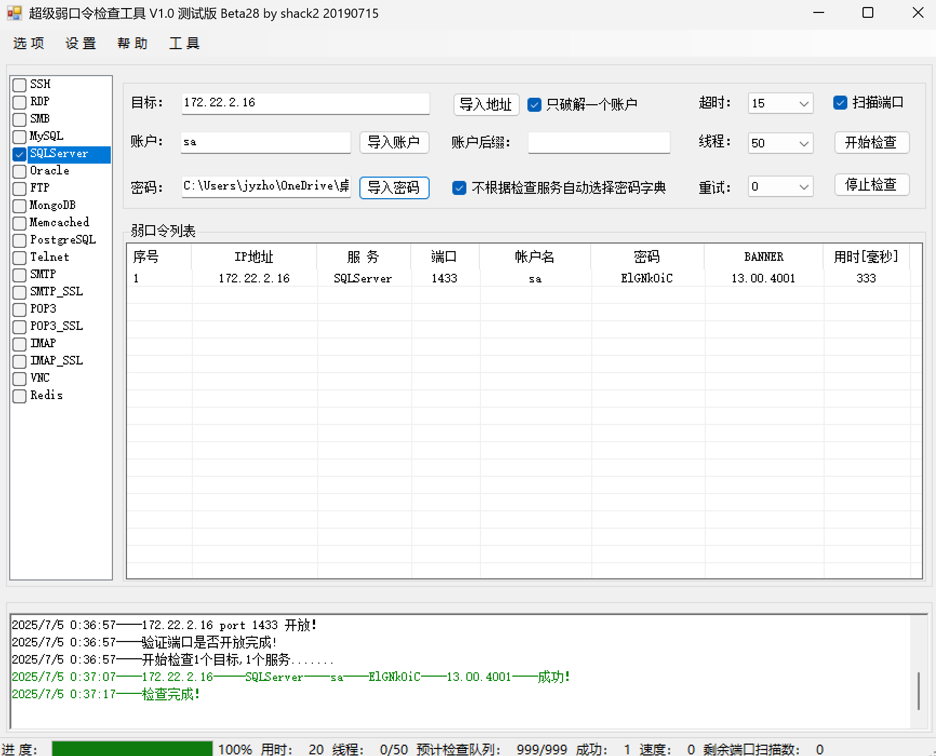This screenshot has height=756, width=936.
Task: Enable the POP3_SSL service checkbox
Action: (x=19, y=327)
